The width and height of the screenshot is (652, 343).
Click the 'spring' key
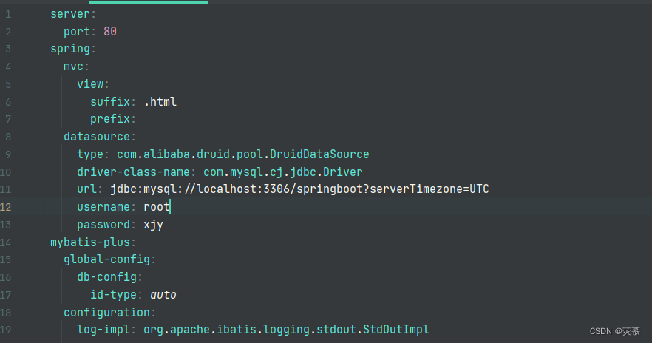pyautogui.click(x=69, y=49)
